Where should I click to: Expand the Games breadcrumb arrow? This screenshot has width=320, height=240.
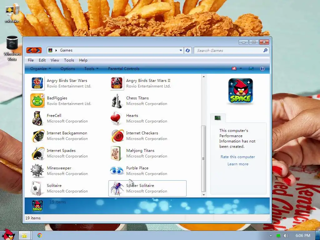(x=56, y=50)
